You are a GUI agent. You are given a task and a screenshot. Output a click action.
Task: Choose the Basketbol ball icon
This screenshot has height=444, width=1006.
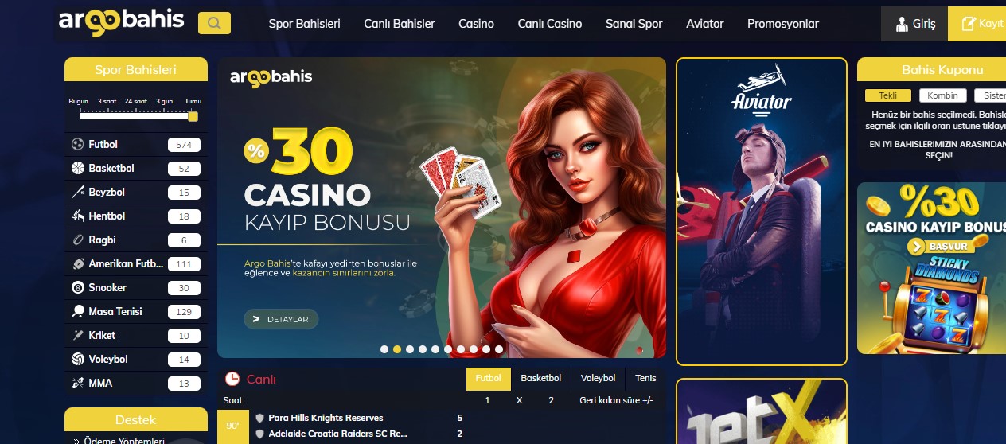point(78,169)
